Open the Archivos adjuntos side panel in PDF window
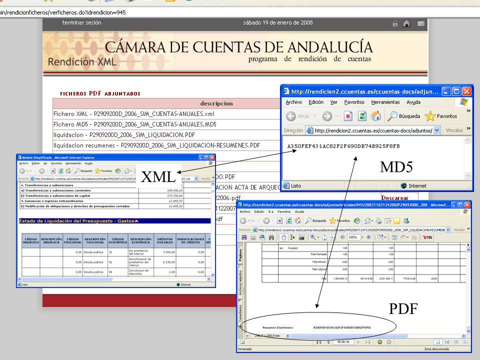Screen dimensions: 480x360 pyautogui.click(x=240, y=282)
